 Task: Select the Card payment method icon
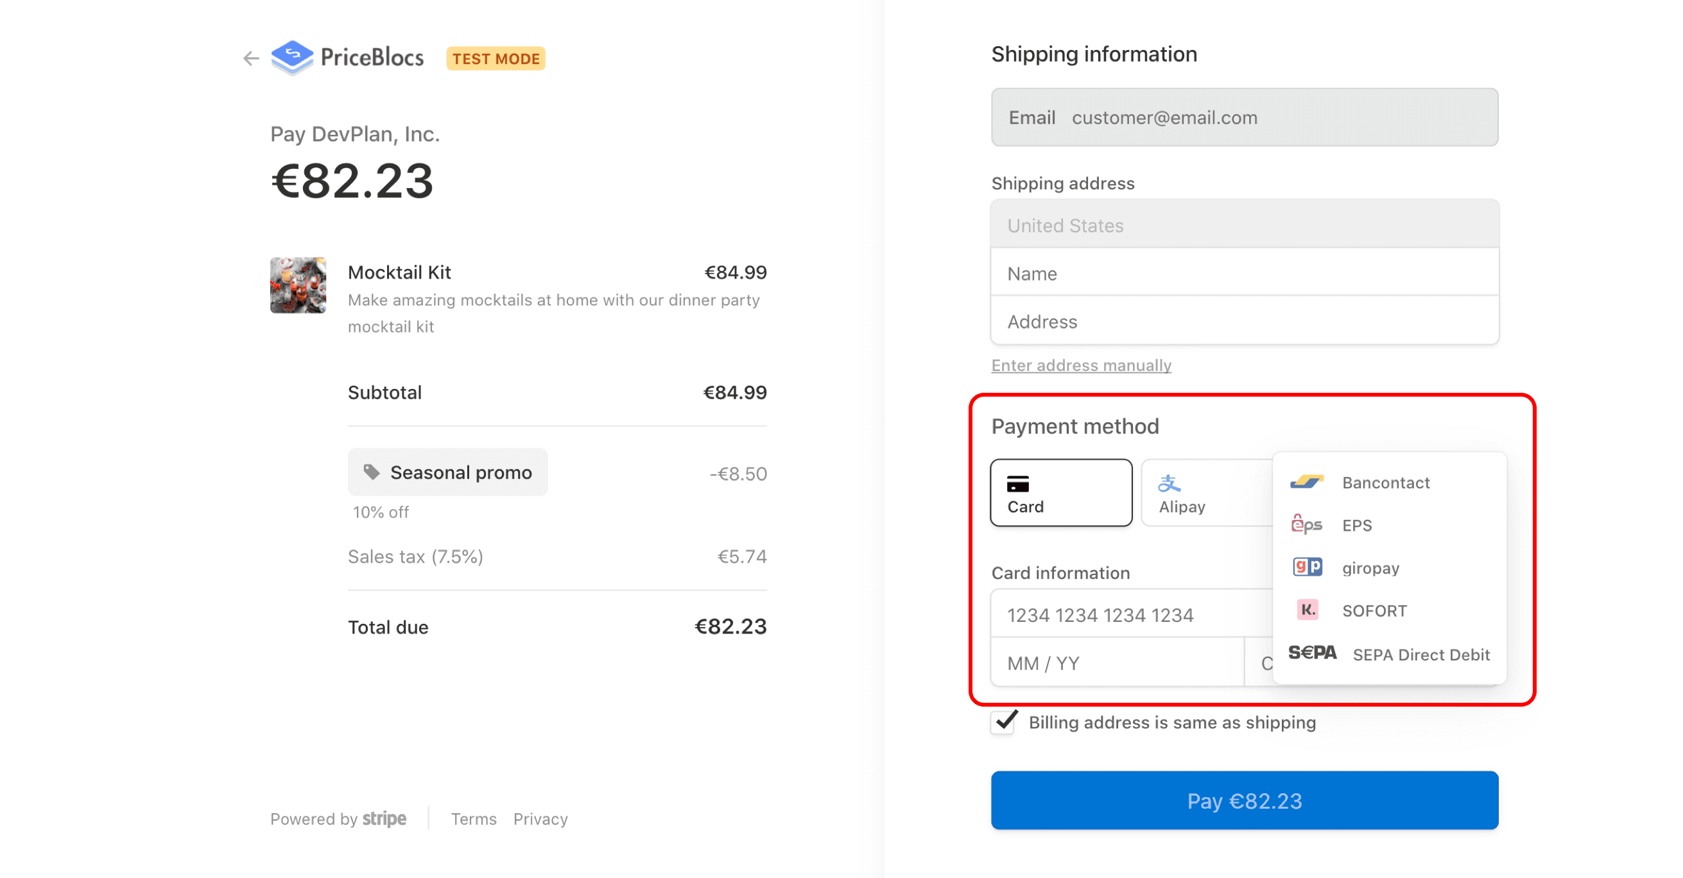coord(1060,492)
